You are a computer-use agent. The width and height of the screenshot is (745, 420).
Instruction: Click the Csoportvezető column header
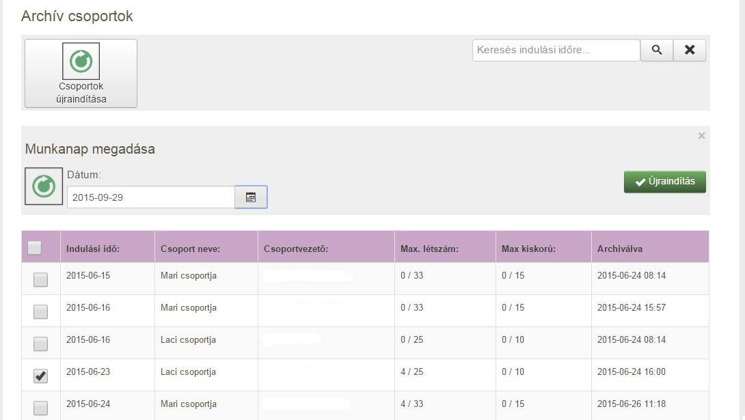[x=296, y=249]
